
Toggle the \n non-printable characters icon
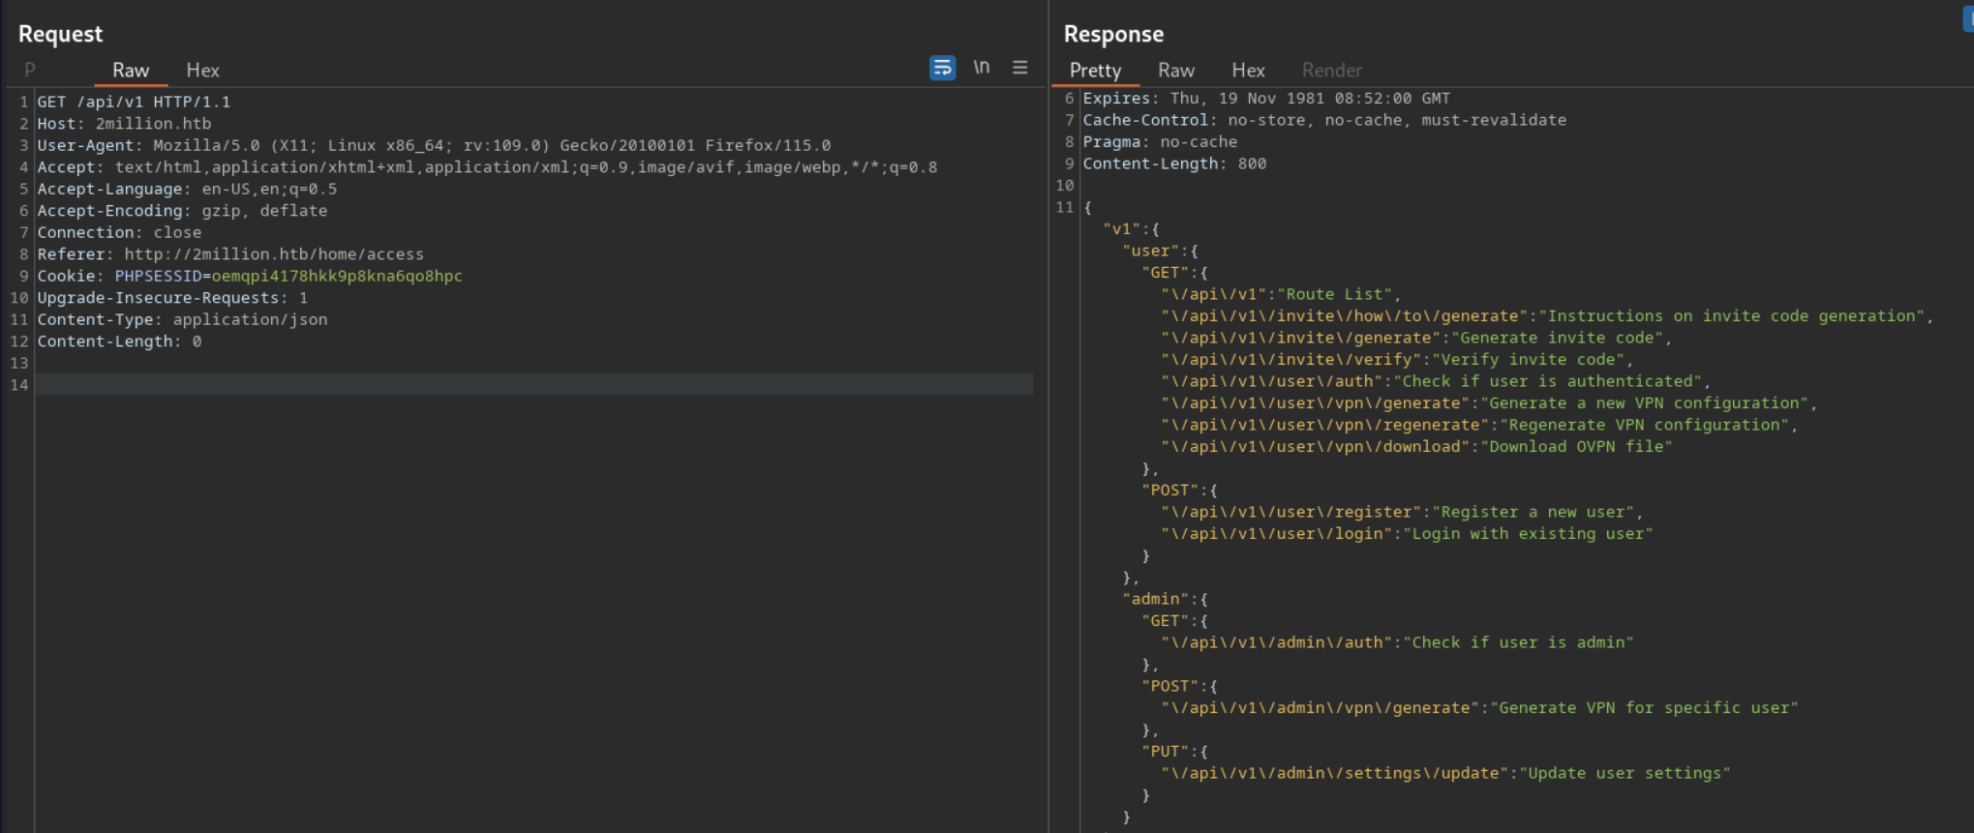tap(982, 67)
